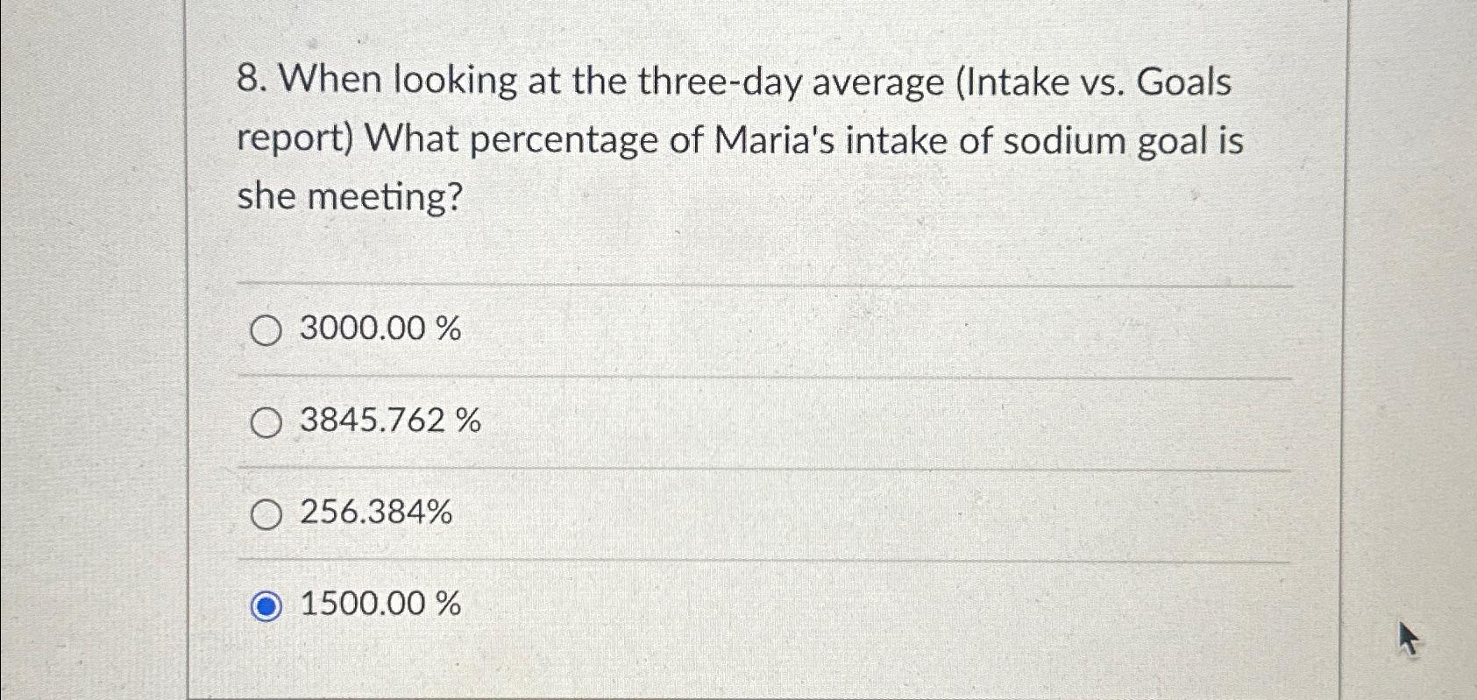Click the 1500.00 % answer label text
The height and width of the screenshot is (700, 1477).
(x=380, y=604)
